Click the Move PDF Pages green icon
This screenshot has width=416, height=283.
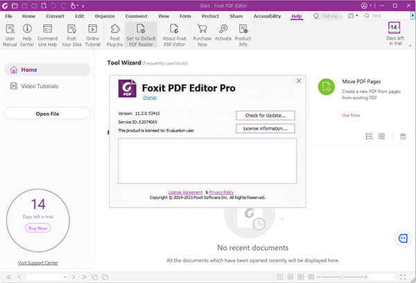pyautogui.click(x=327, y=86)
